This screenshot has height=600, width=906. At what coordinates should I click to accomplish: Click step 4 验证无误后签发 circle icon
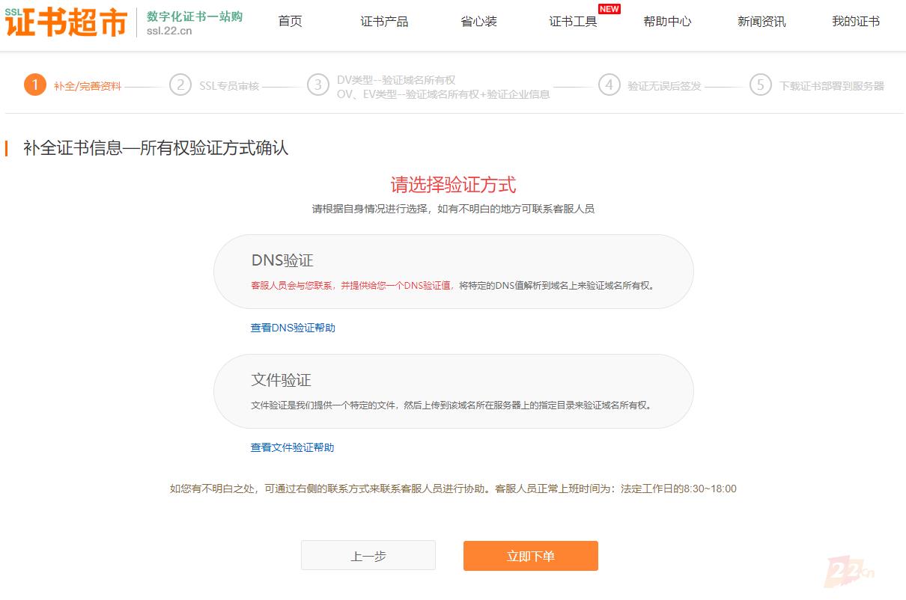[x=609, y=85]
